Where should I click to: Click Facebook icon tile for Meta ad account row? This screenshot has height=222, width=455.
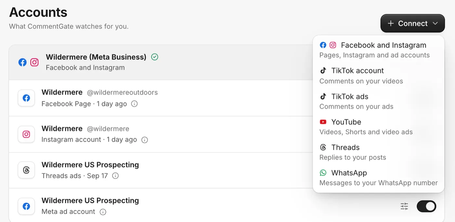(26, 206)
